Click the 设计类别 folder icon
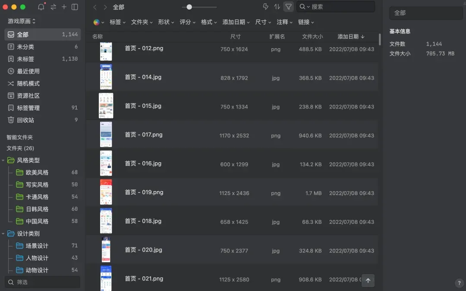 click(x=11, y=233)
